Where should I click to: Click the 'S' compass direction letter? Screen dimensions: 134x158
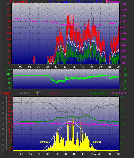(x=125, y=79)
